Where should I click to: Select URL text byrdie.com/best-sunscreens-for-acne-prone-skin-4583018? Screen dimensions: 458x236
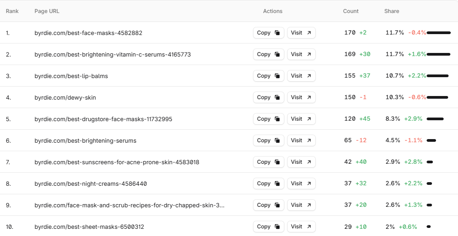117,162
